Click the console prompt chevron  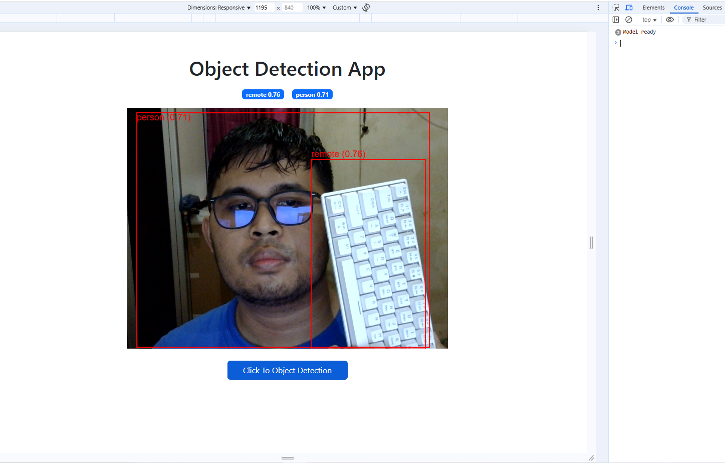[x=615, y=43]
